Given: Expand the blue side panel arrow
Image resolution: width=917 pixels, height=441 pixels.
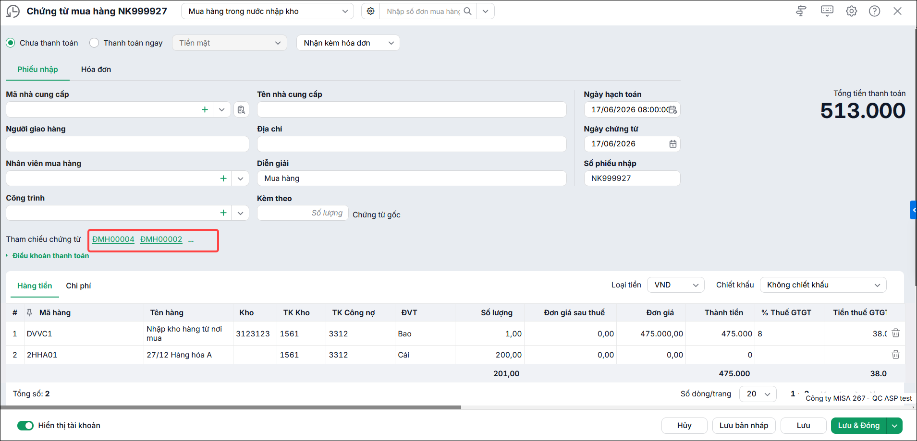Looking at the screenshot, I should 913,210.
